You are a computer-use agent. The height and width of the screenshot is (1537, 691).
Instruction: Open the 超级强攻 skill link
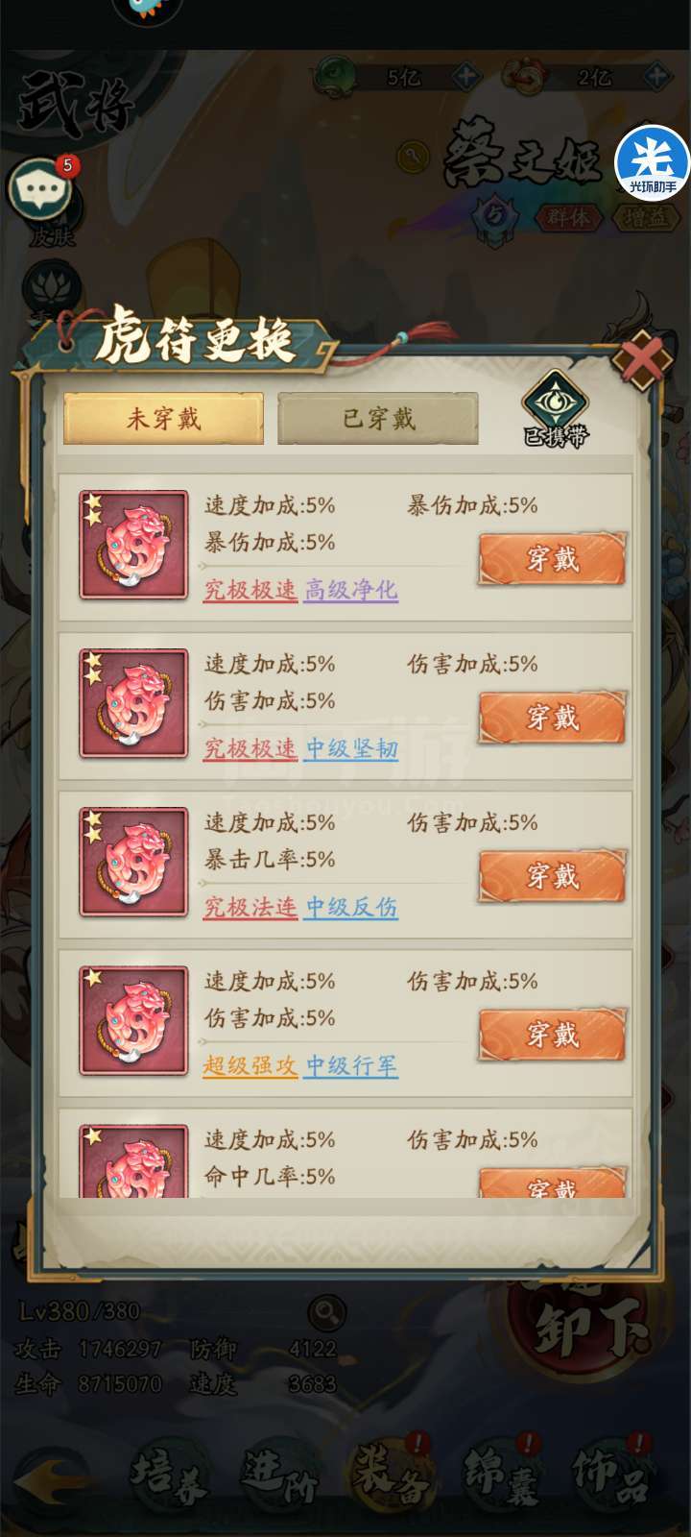click(x=250, y=1065)
